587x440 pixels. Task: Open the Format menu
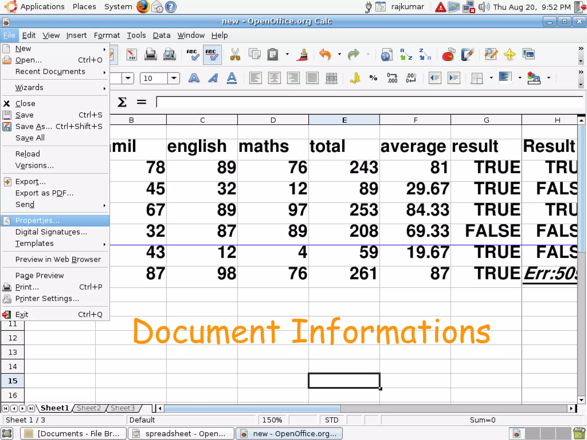107,35
